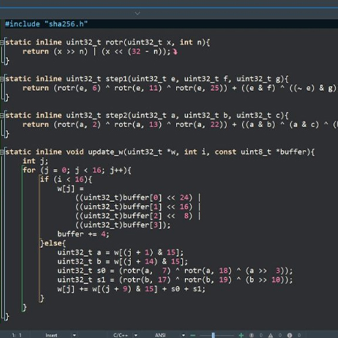Screen dimensions: 338x338
Task: Open the Insert mode dropdown
Action: click(74, 335)
